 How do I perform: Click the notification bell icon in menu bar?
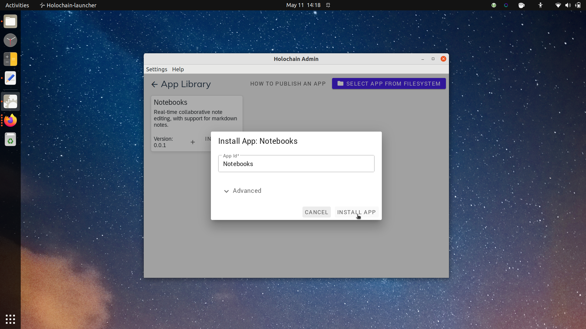pyautogui.click(x=328, y=5)
